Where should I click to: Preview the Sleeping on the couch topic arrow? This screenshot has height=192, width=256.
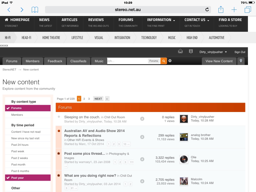142,119
